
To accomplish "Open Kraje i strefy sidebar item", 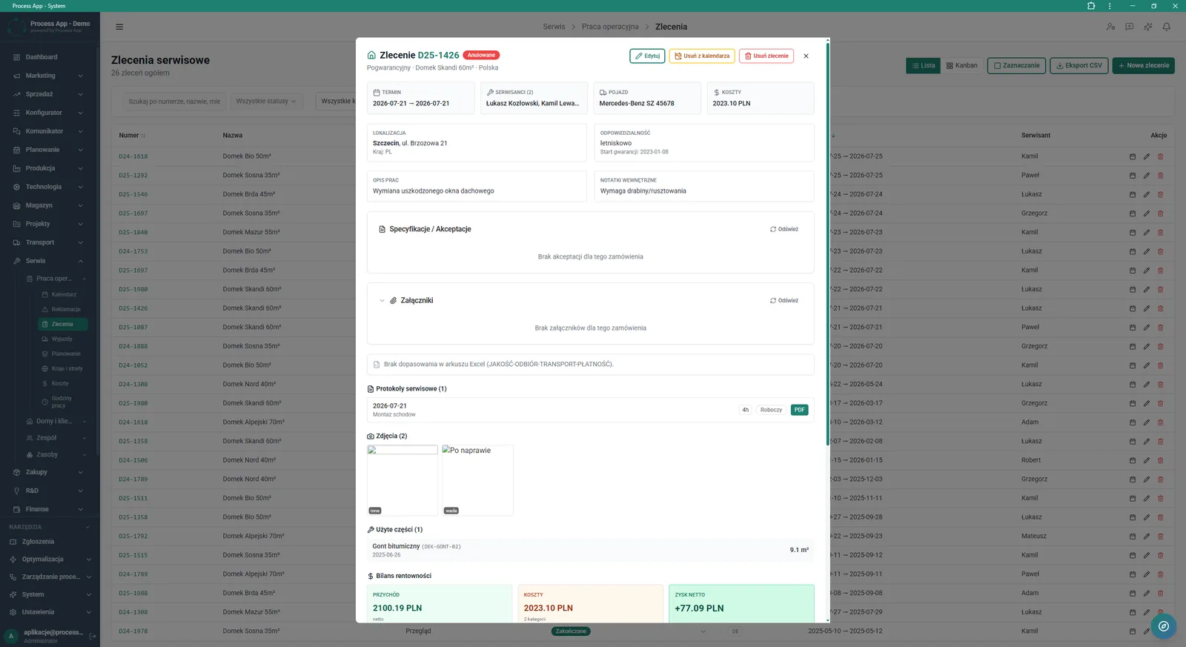I will coord(63,368).
